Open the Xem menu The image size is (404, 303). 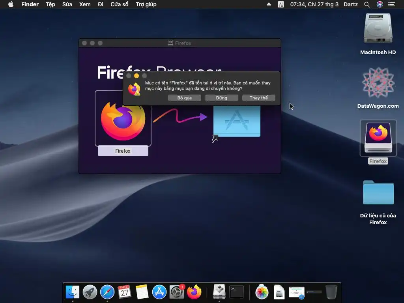point(85,4)
